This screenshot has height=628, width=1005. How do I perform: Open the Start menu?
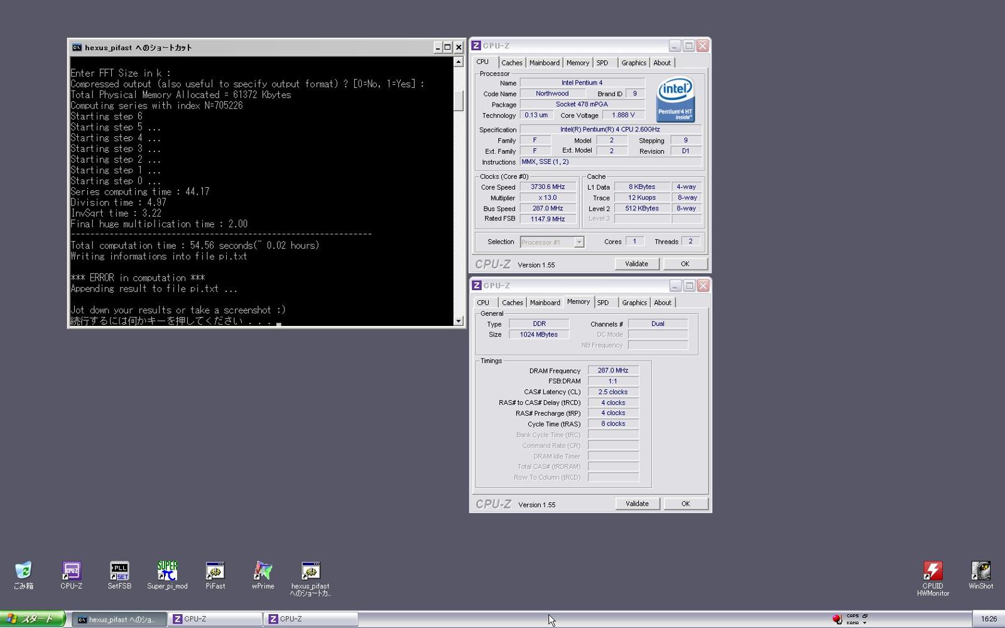tap(33, 619)
